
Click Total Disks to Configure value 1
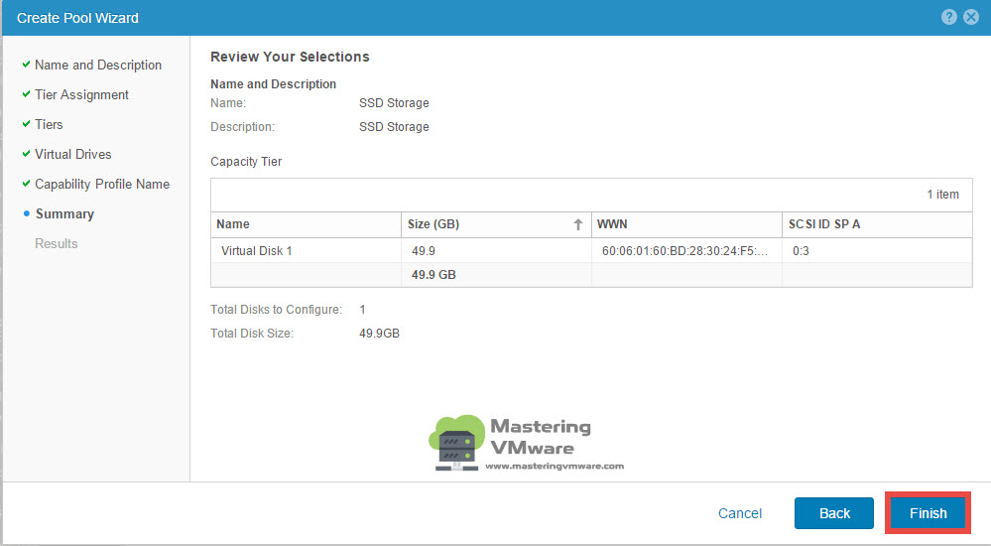tap(362, 310)
